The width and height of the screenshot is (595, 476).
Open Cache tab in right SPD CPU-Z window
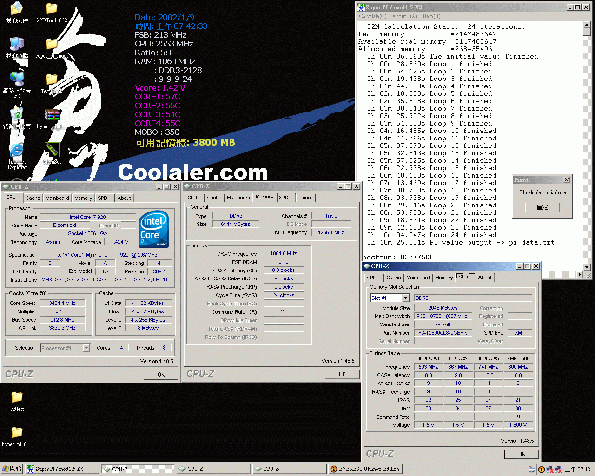tap(393, 278)
